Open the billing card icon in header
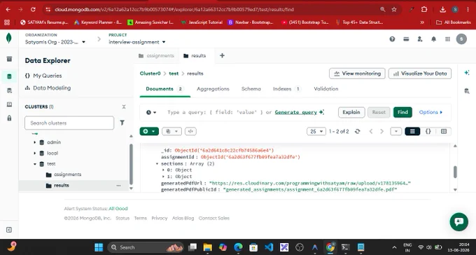 (406, 39)
